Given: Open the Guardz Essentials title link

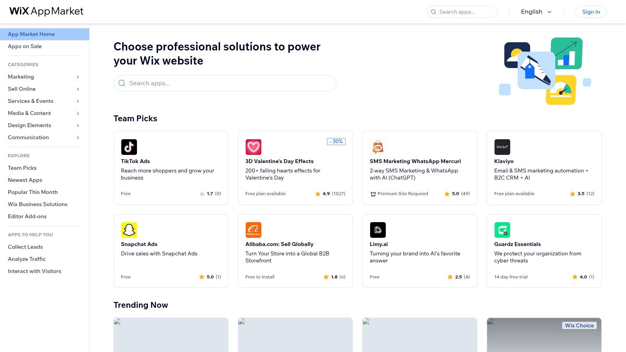Looking at the screenshot, I should [x=517, y=244].
